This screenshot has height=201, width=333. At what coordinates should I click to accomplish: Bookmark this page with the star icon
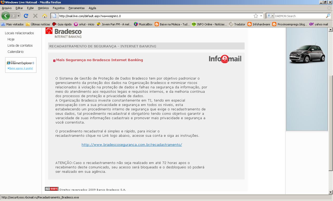(x=256, y=16)
